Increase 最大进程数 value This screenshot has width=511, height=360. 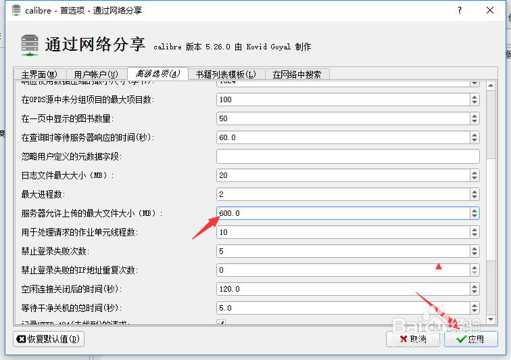pyautogui.click(x=474, y=192)
